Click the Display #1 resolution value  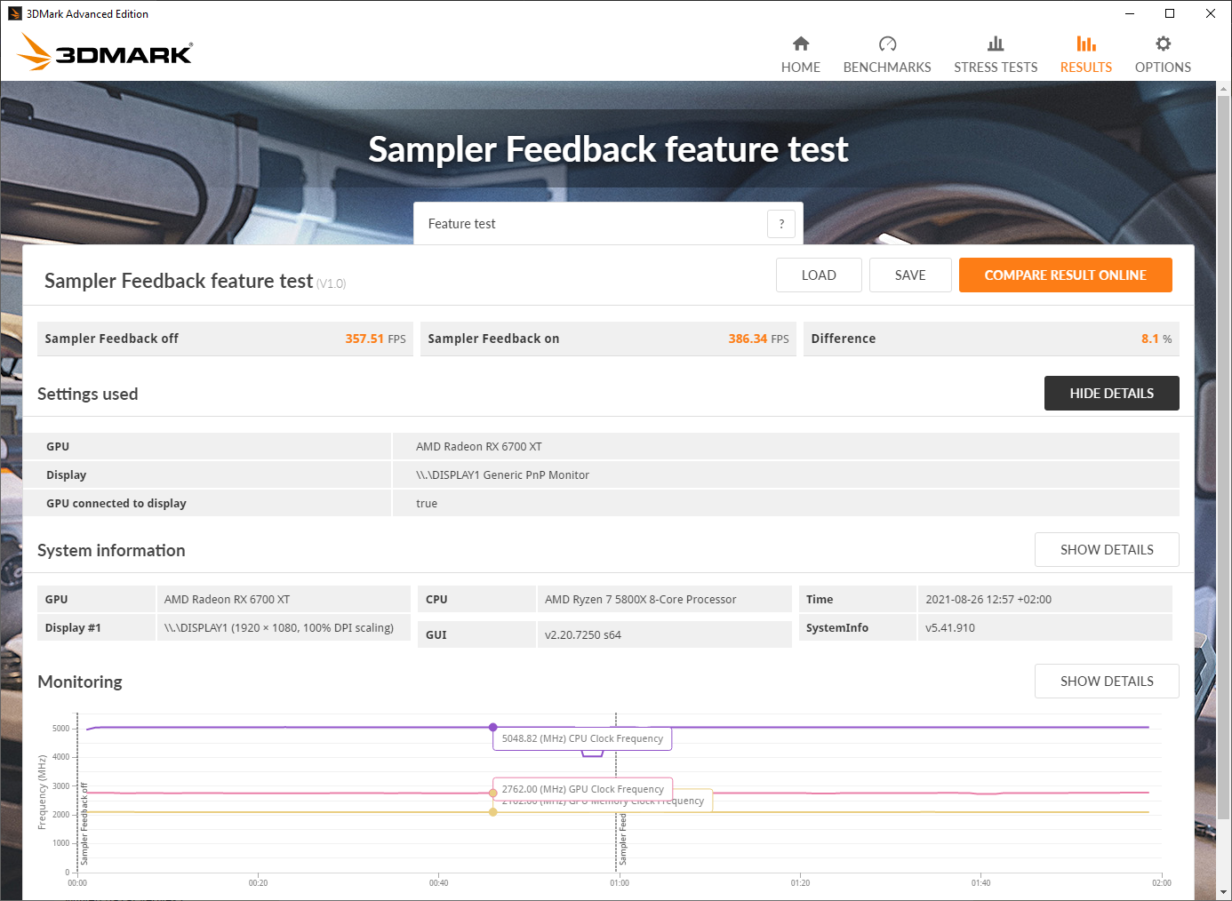point(279,628)
